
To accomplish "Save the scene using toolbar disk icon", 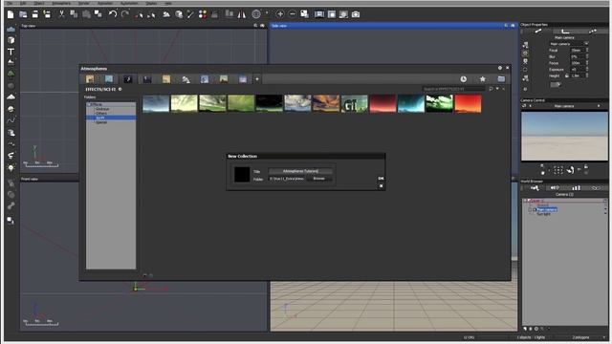I will click(x=35, y=14).
